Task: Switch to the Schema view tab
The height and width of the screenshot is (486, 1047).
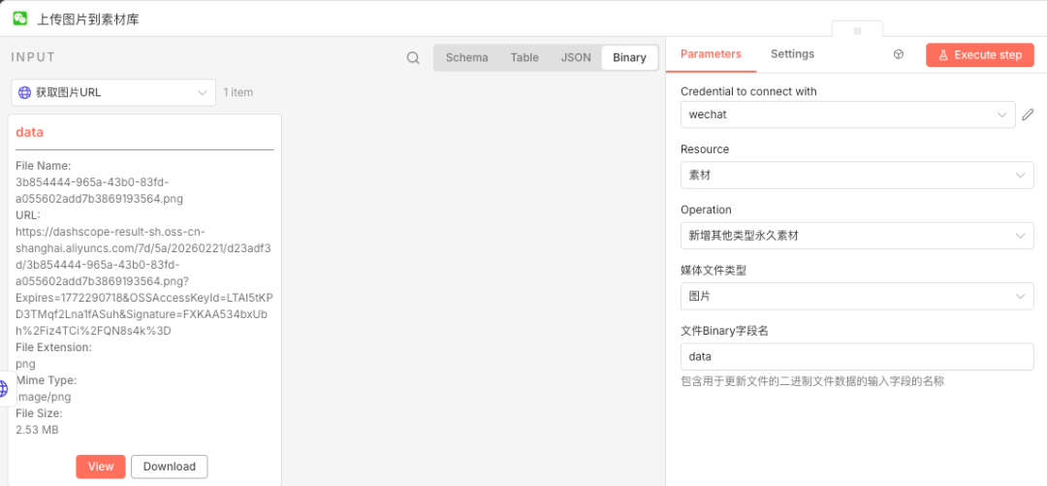Action: click(466, 58)
